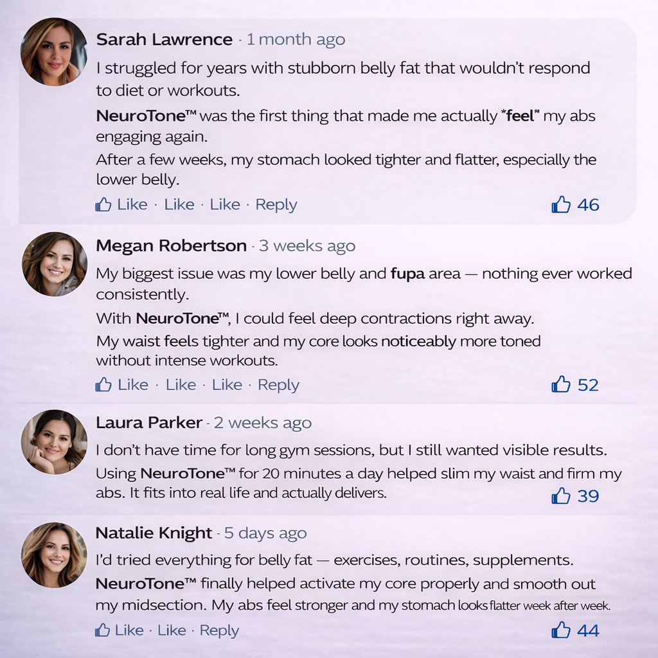
Task: Open Megan Robertson's profile picture
Action: pos(54,264)
